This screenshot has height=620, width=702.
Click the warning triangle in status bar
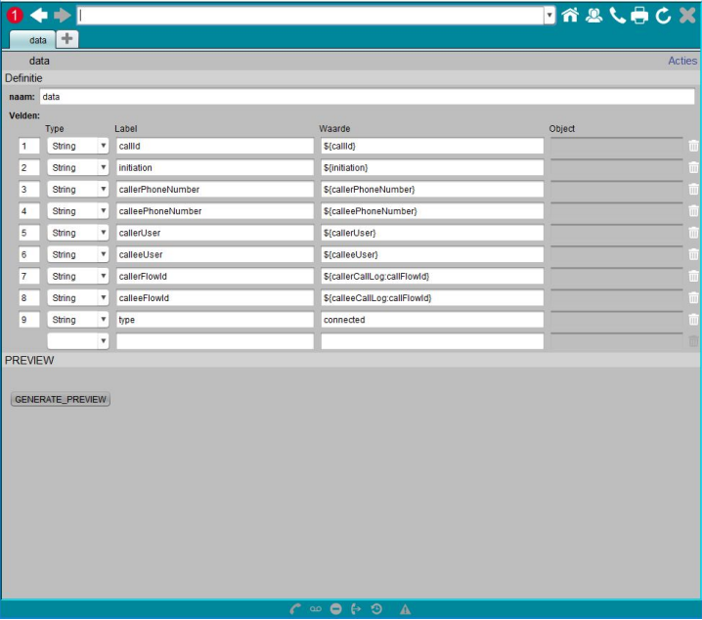[x=405, y=609]
